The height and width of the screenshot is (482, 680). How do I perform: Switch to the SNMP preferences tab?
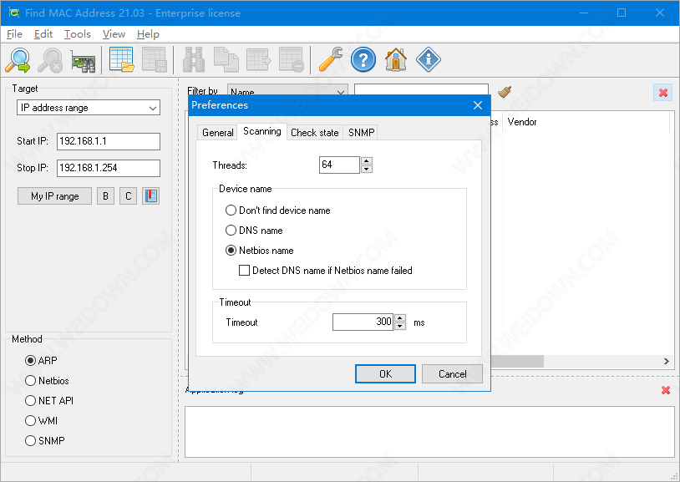point(361,133)
